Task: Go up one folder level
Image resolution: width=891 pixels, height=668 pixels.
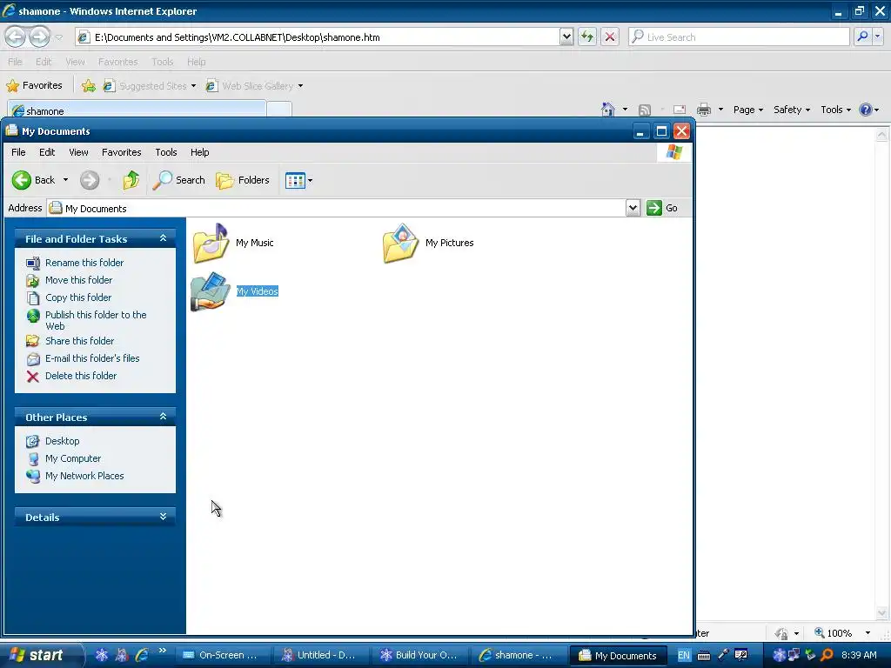Action: 131,180
